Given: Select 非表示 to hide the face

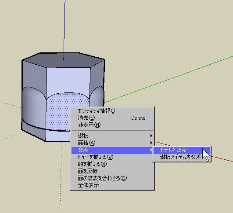Looking at the screenshot, I should (112, 125).
